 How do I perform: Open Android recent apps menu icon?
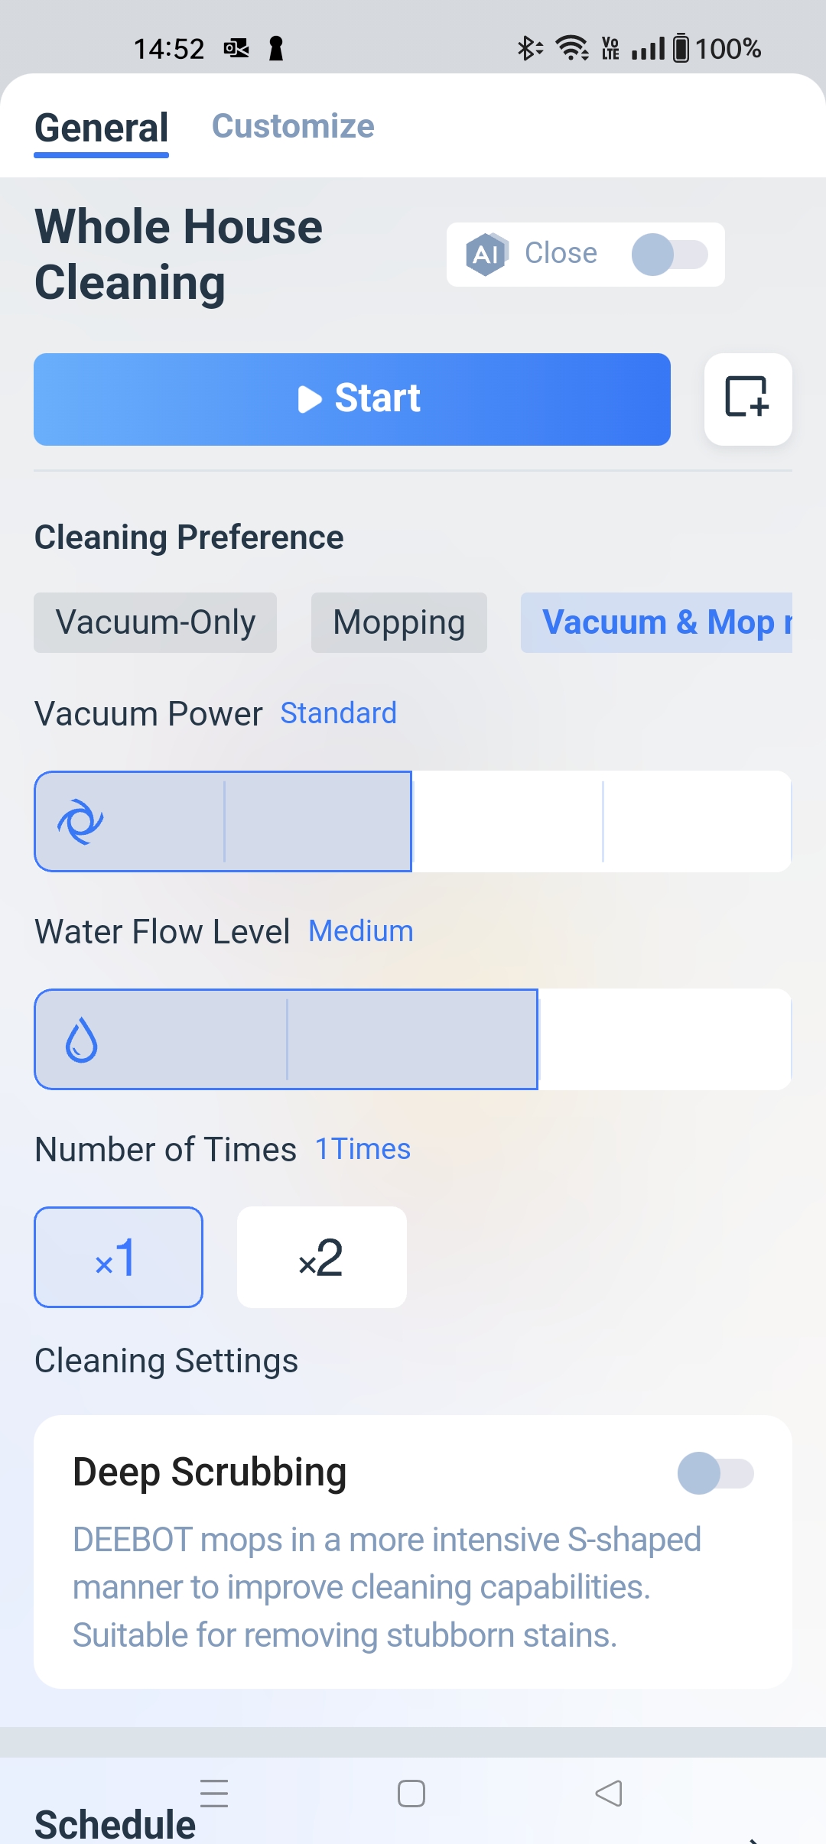click(x=214, y=1793)
